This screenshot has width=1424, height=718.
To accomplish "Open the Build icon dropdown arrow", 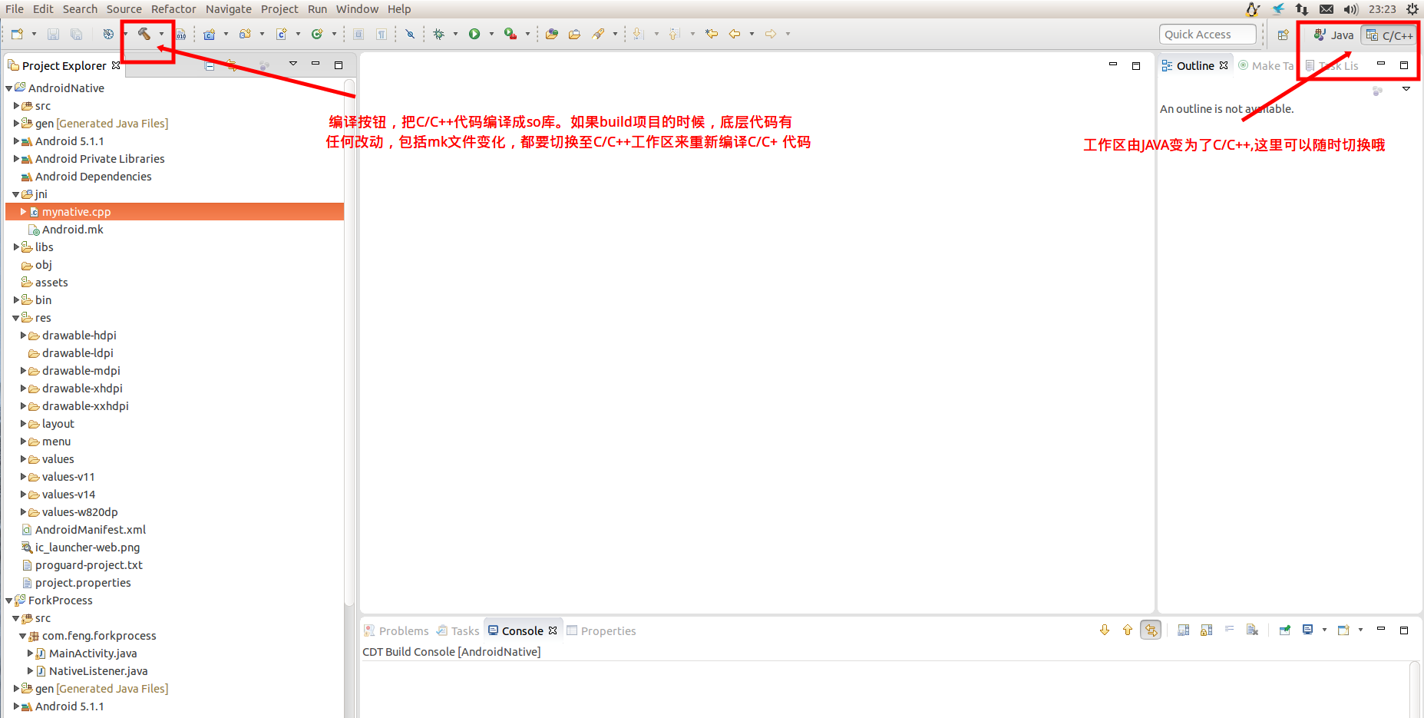I will click(161, 34).
